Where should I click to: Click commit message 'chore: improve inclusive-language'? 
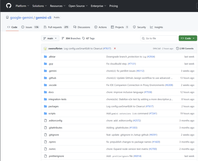click(x=125, y=92)
